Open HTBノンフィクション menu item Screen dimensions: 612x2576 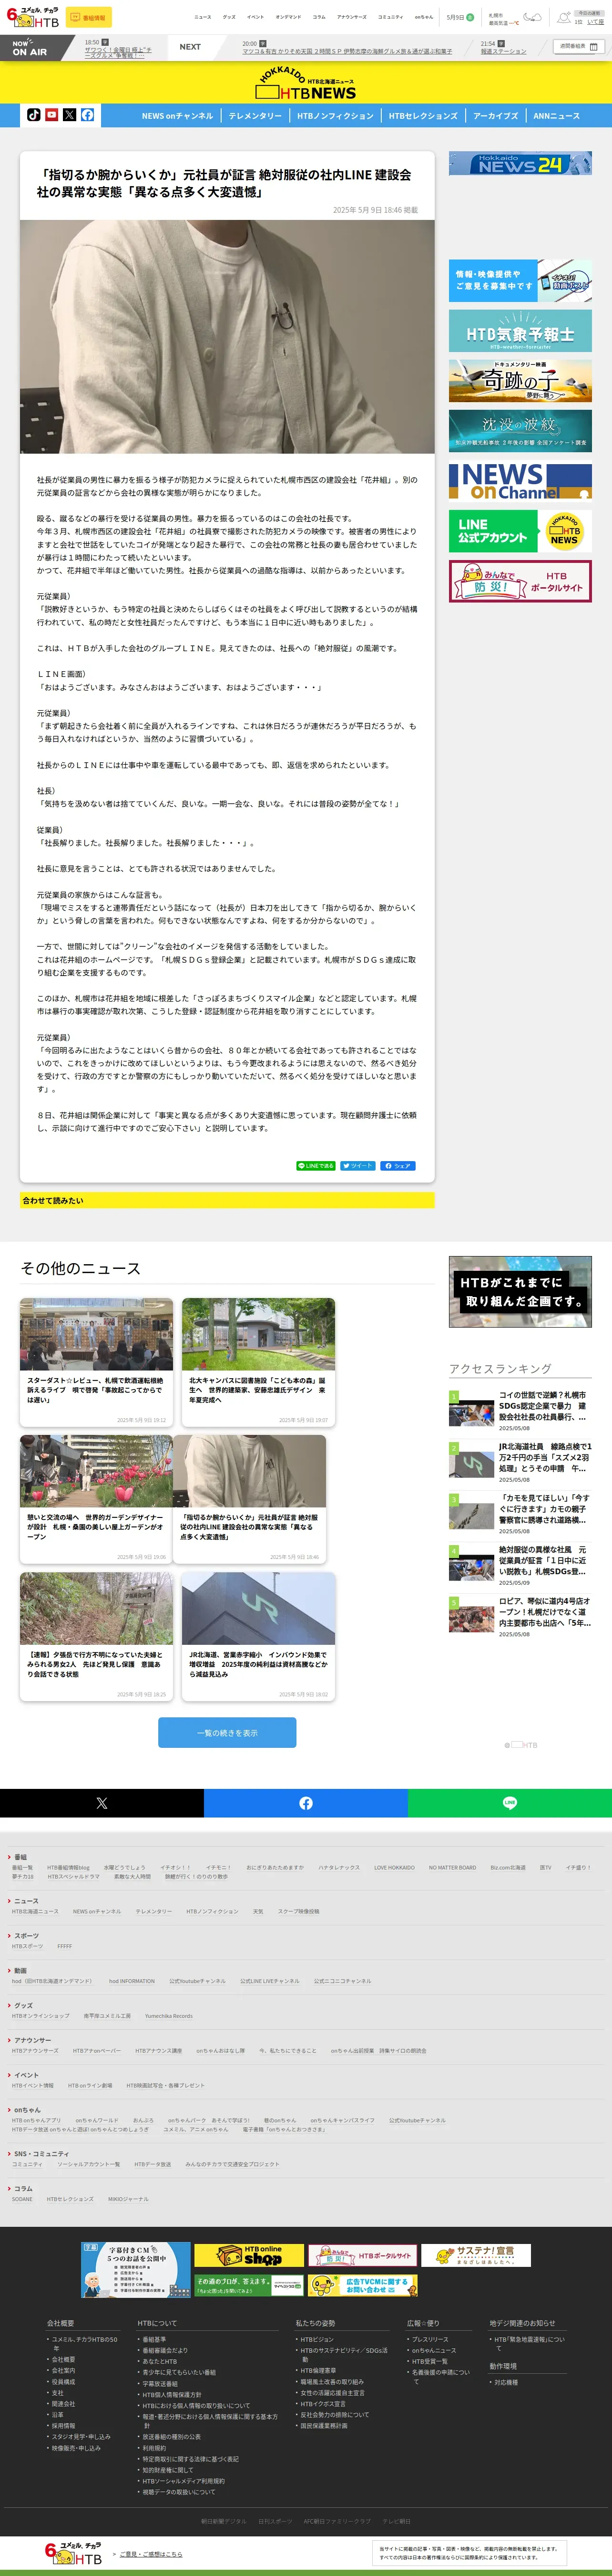(335, 116)
